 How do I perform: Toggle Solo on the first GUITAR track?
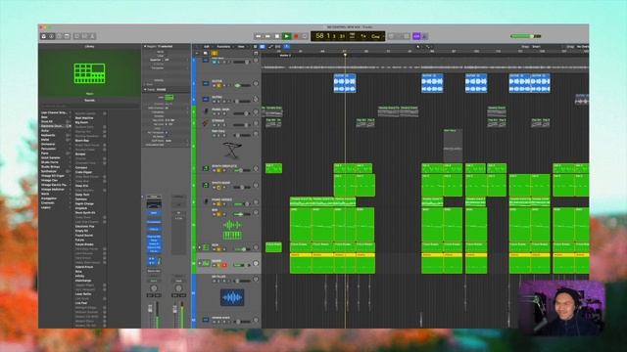coord(219,85)
